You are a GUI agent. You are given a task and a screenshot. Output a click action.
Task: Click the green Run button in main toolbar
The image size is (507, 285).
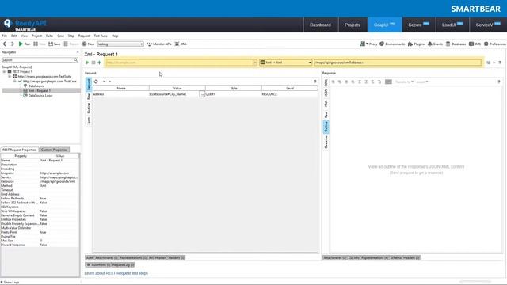(25, 44)
